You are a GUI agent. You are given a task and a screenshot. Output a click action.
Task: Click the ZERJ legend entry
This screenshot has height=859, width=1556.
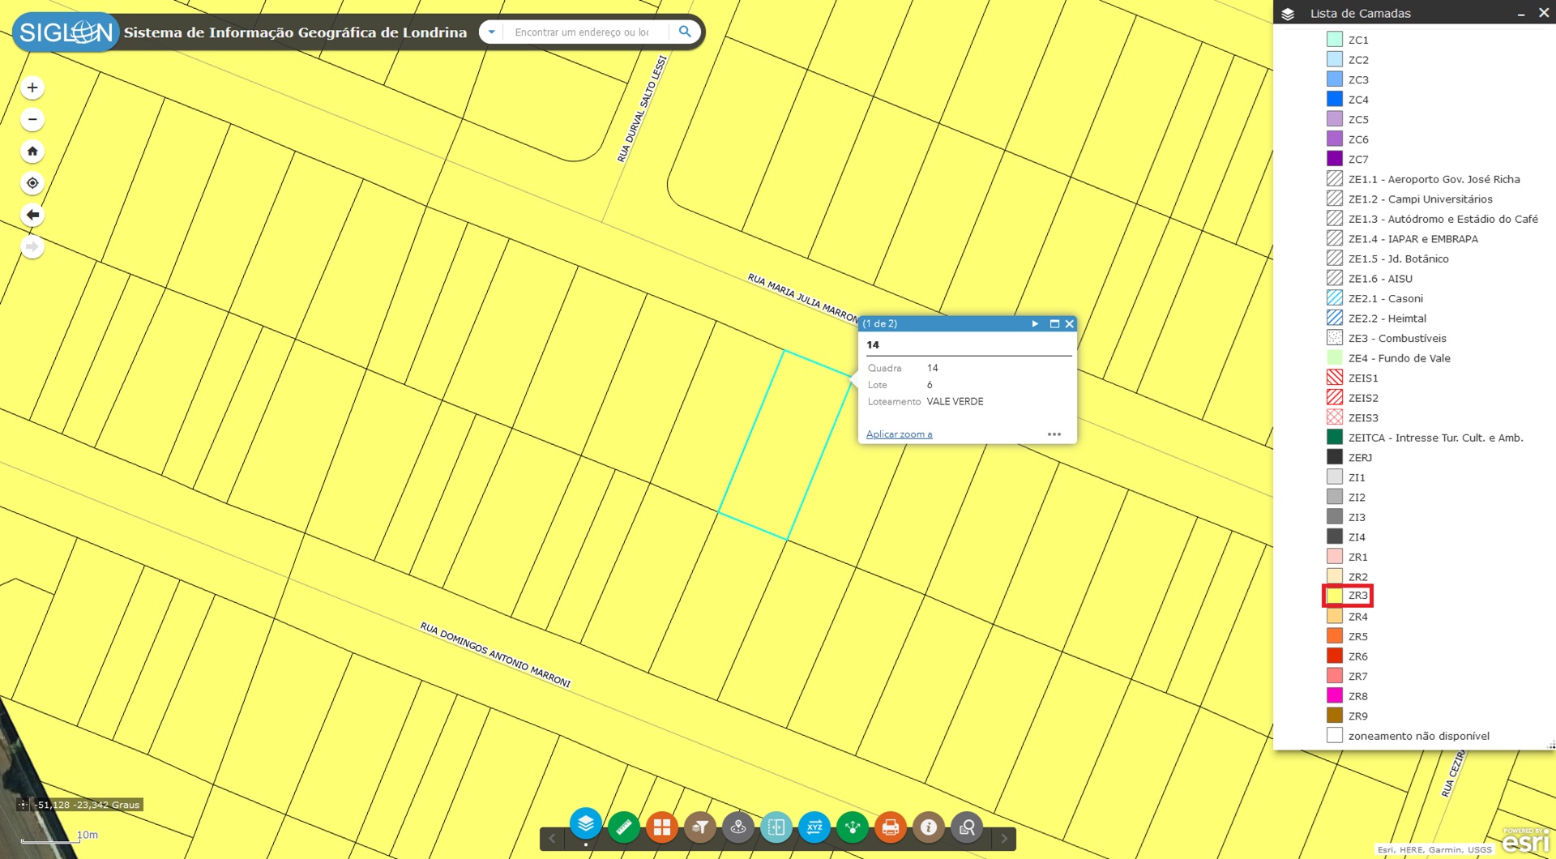tap(1359, 457)
